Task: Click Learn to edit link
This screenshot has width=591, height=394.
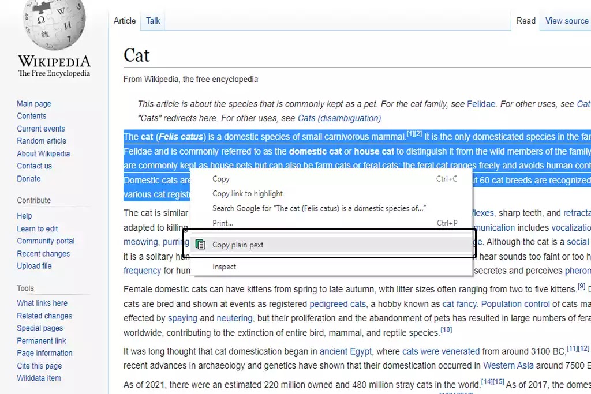Action: (x=38, y=228)
